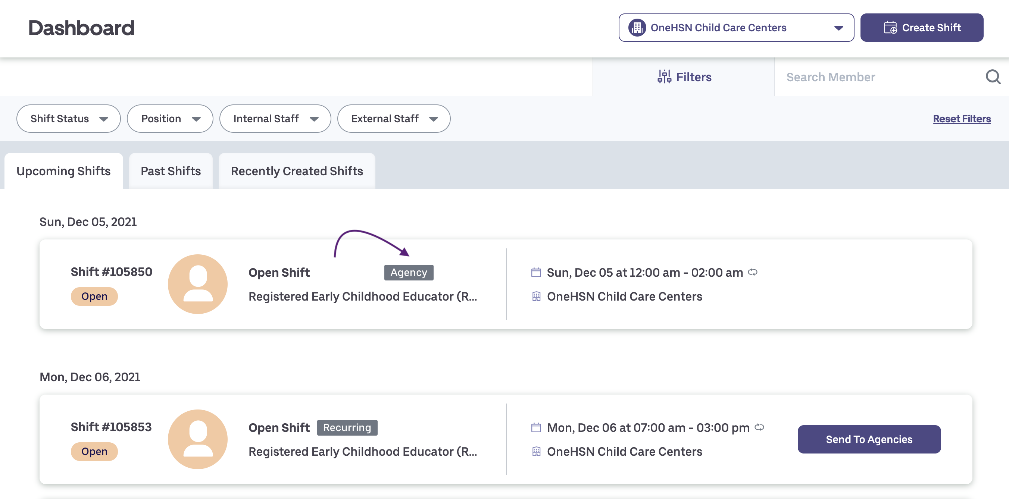The height and width of the screenshot is (499, 1009).
Task: Click the building icon in center selector
Action: pos(637,28)
